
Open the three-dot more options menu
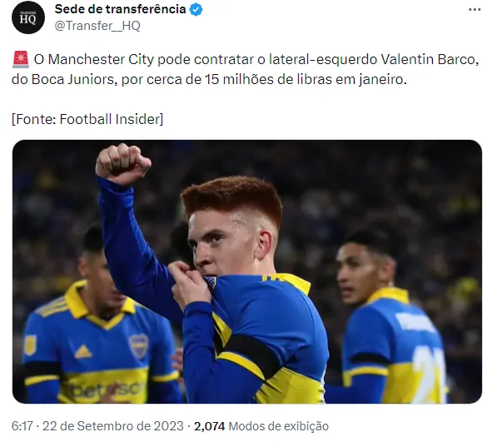pos(475,10)
